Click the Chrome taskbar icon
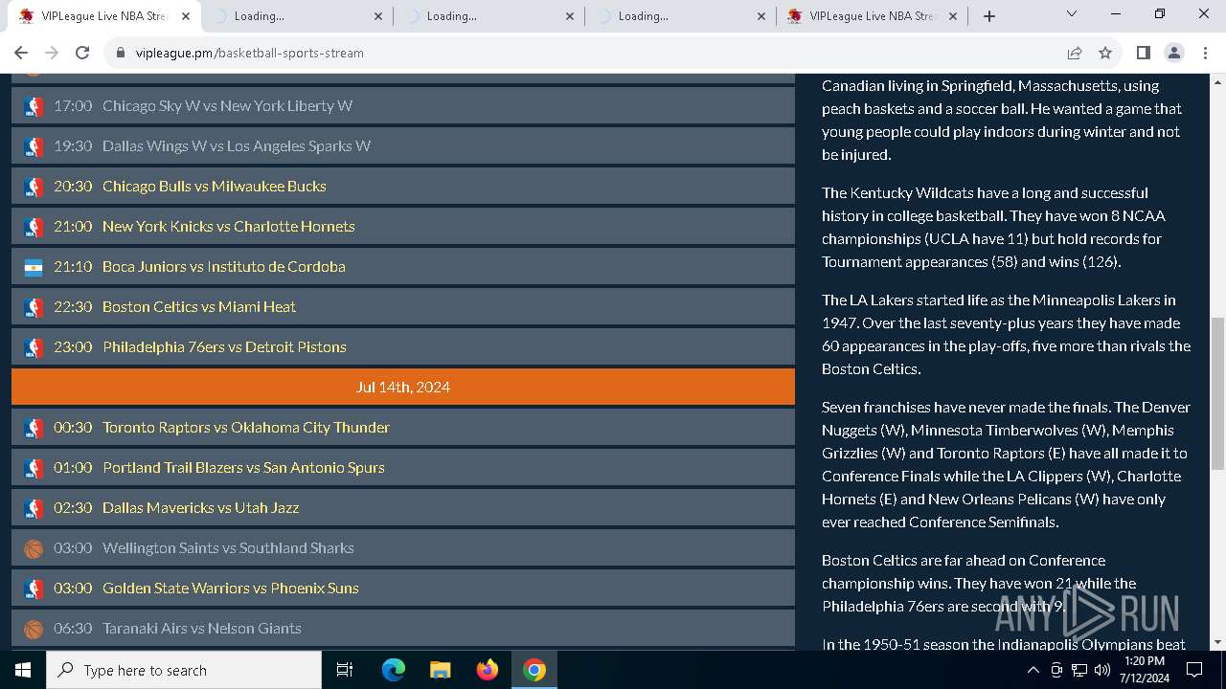The width and height of the screenshot is (1226, 689). coord(534,670)
